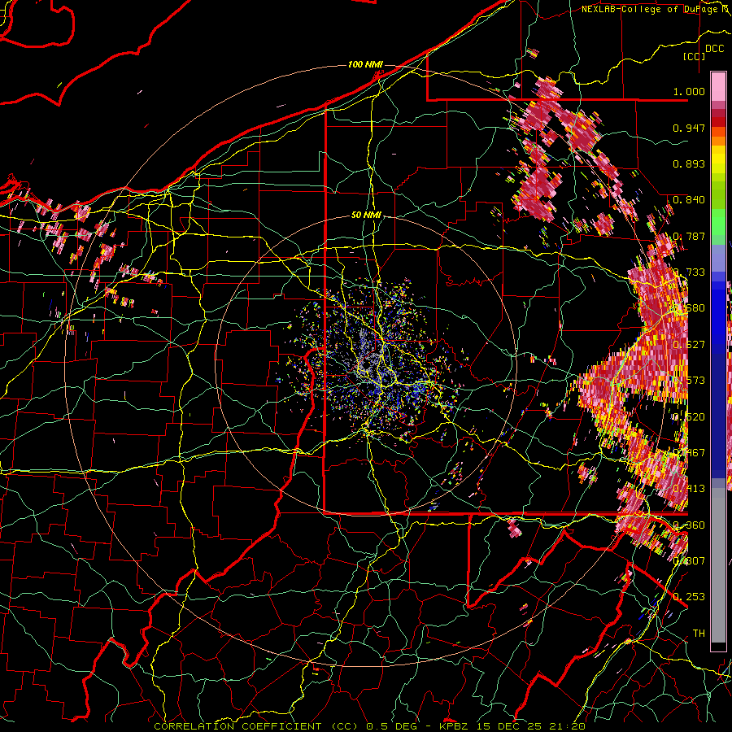Screen dimensions: 732x732
Task: Select the 0.307 legend value
Action: click(689, 561)
